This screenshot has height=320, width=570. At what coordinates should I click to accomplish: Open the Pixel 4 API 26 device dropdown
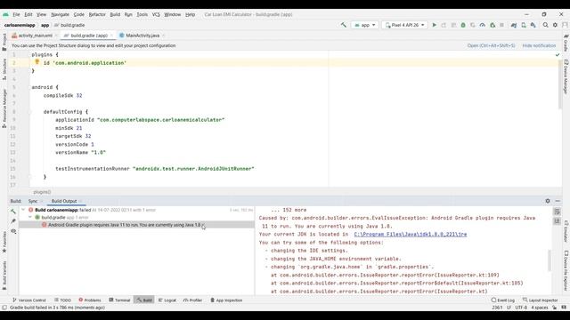click(404, 25)
